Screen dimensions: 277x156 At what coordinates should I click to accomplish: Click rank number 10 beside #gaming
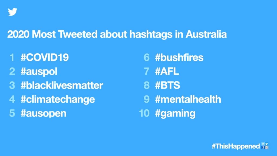tap(144, 113)
